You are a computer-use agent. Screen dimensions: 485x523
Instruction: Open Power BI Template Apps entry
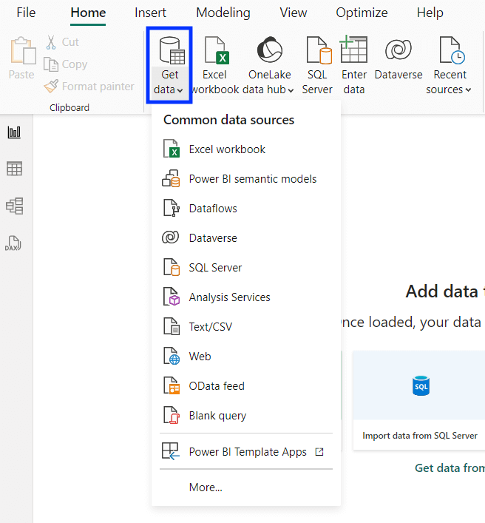pyautogui.click(x=246, y=452)
